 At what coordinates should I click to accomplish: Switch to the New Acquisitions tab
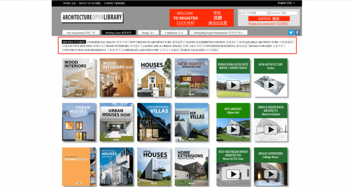pyautogui.click(x=81, y=33)
